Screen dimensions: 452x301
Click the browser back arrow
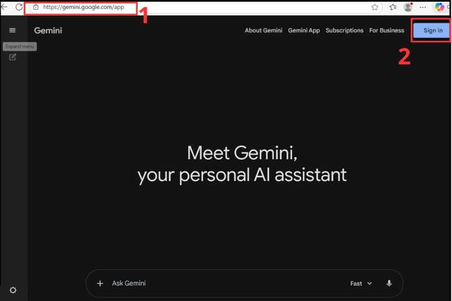pos(4,7)
